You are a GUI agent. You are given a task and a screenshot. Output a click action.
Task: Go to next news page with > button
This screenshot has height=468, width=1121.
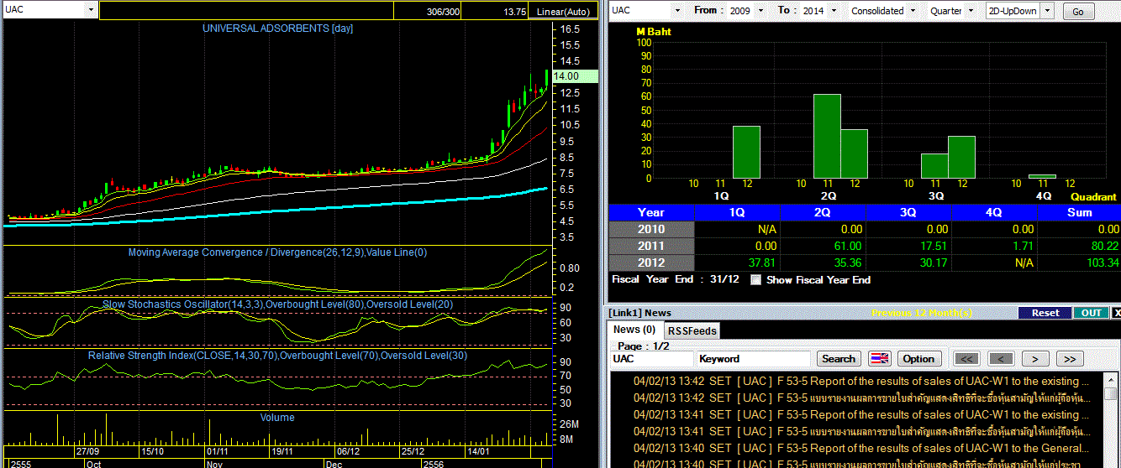click(x=1034, y=359)
